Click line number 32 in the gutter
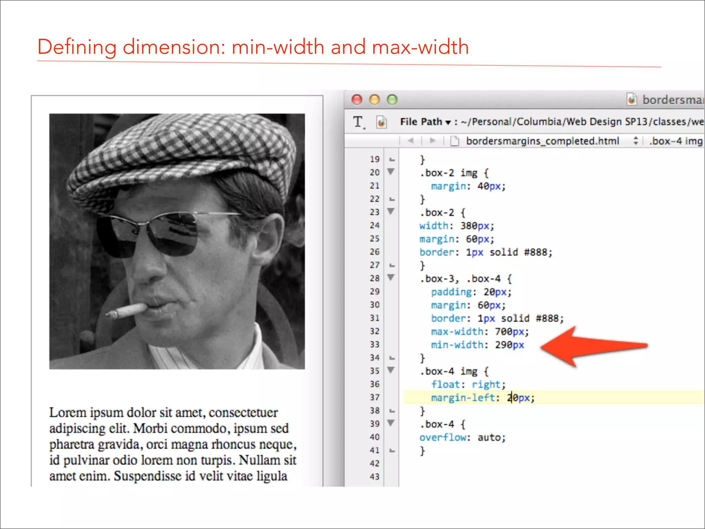This screenshot has width=705, height=529. pyautogui.click(x=375, y=331)
